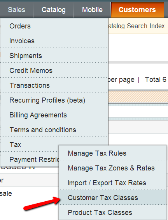Select Transactions in the dropdown

click(54, 85)
